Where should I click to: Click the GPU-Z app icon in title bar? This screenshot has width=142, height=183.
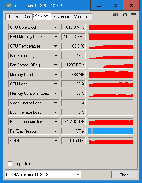8,5
